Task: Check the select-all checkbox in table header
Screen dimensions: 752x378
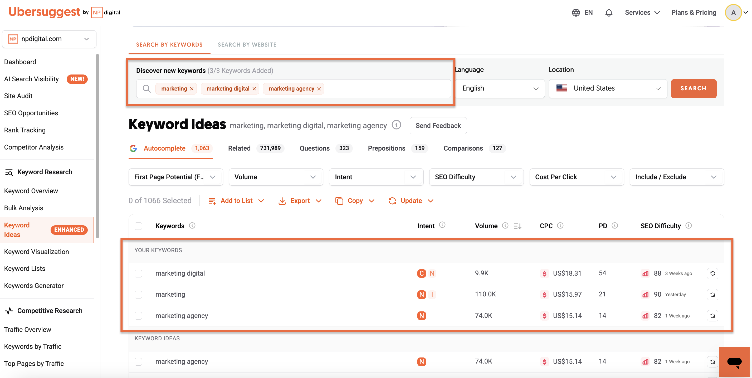Action: coord(138,226)
